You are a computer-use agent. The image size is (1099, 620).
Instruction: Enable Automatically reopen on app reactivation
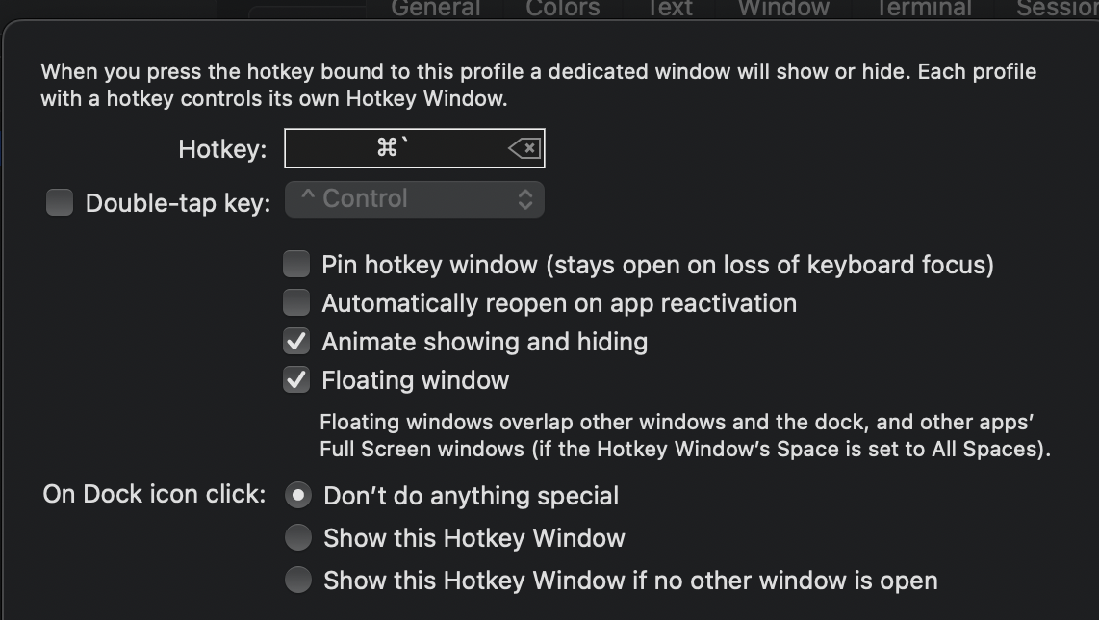[x=296, y=302]
